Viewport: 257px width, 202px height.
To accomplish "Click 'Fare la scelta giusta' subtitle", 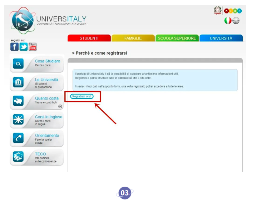I will tap(43, 141).
